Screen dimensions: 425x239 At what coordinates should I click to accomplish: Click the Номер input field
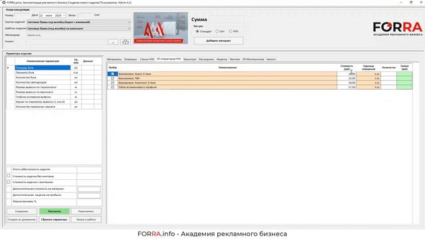22,15
